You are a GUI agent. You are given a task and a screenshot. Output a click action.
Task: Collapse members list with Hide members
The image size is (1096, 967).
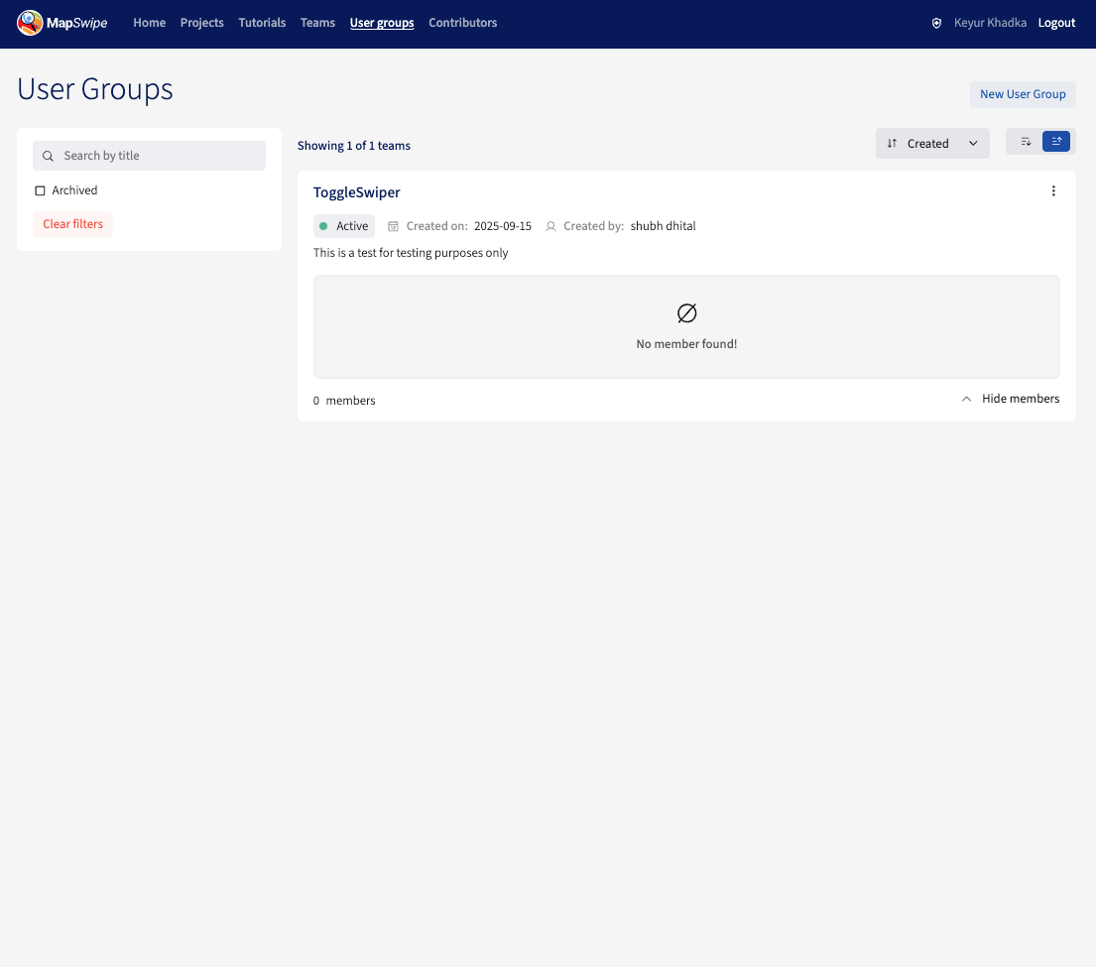(x=1010, y=399)
